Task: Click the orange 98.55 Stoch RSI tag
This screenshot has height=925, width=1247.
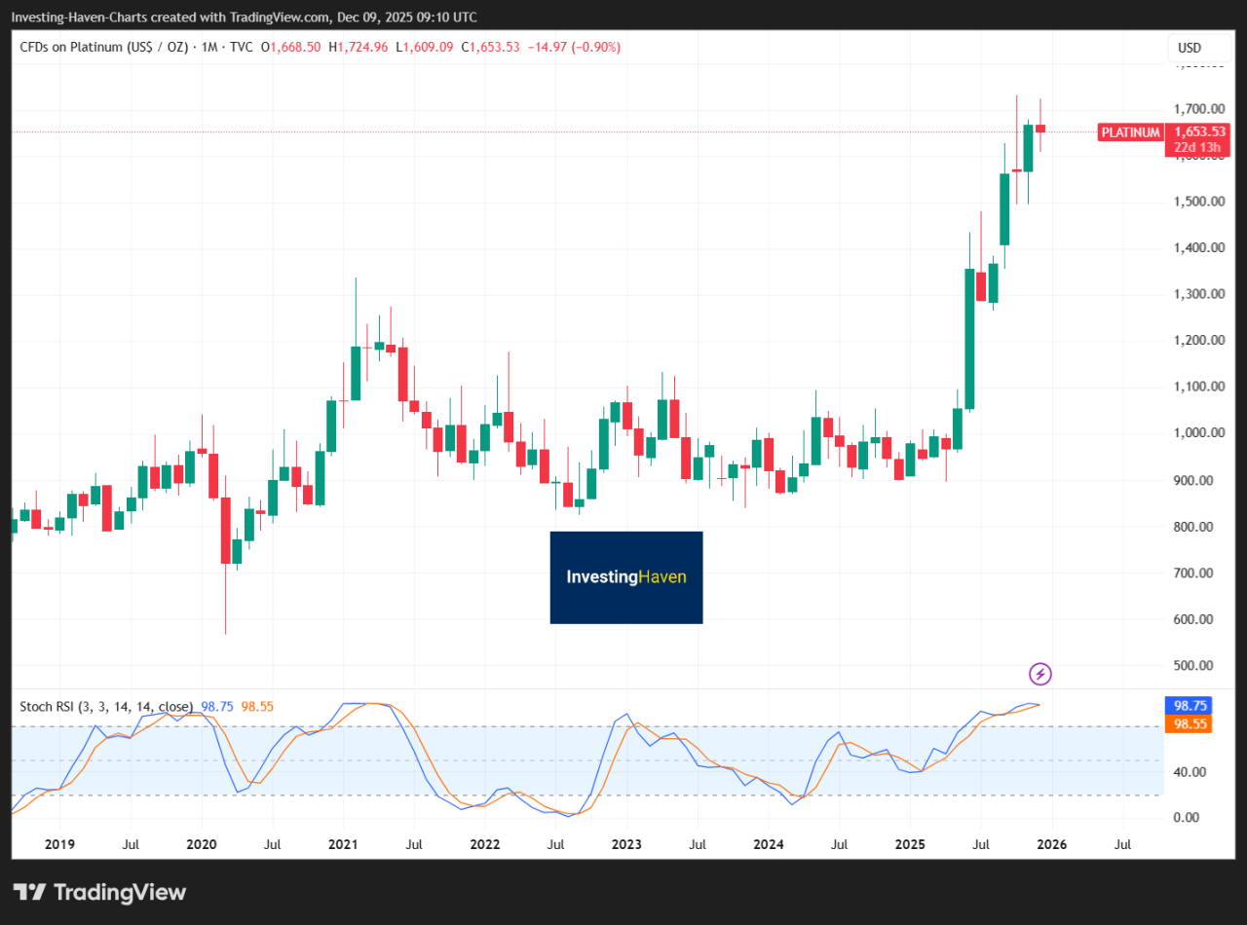Action: pos(1188,723)
